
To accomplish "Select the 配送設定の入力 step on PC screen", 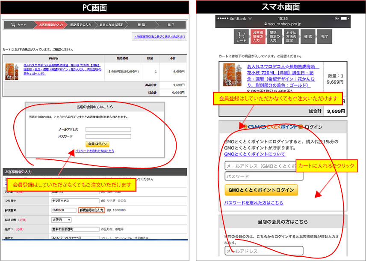I will pos(80,25).
